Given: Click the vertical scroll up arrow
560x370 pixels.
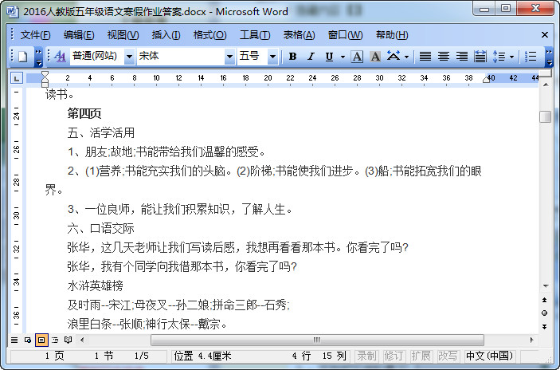Looking at the screenshot, I should pos(546,85).
